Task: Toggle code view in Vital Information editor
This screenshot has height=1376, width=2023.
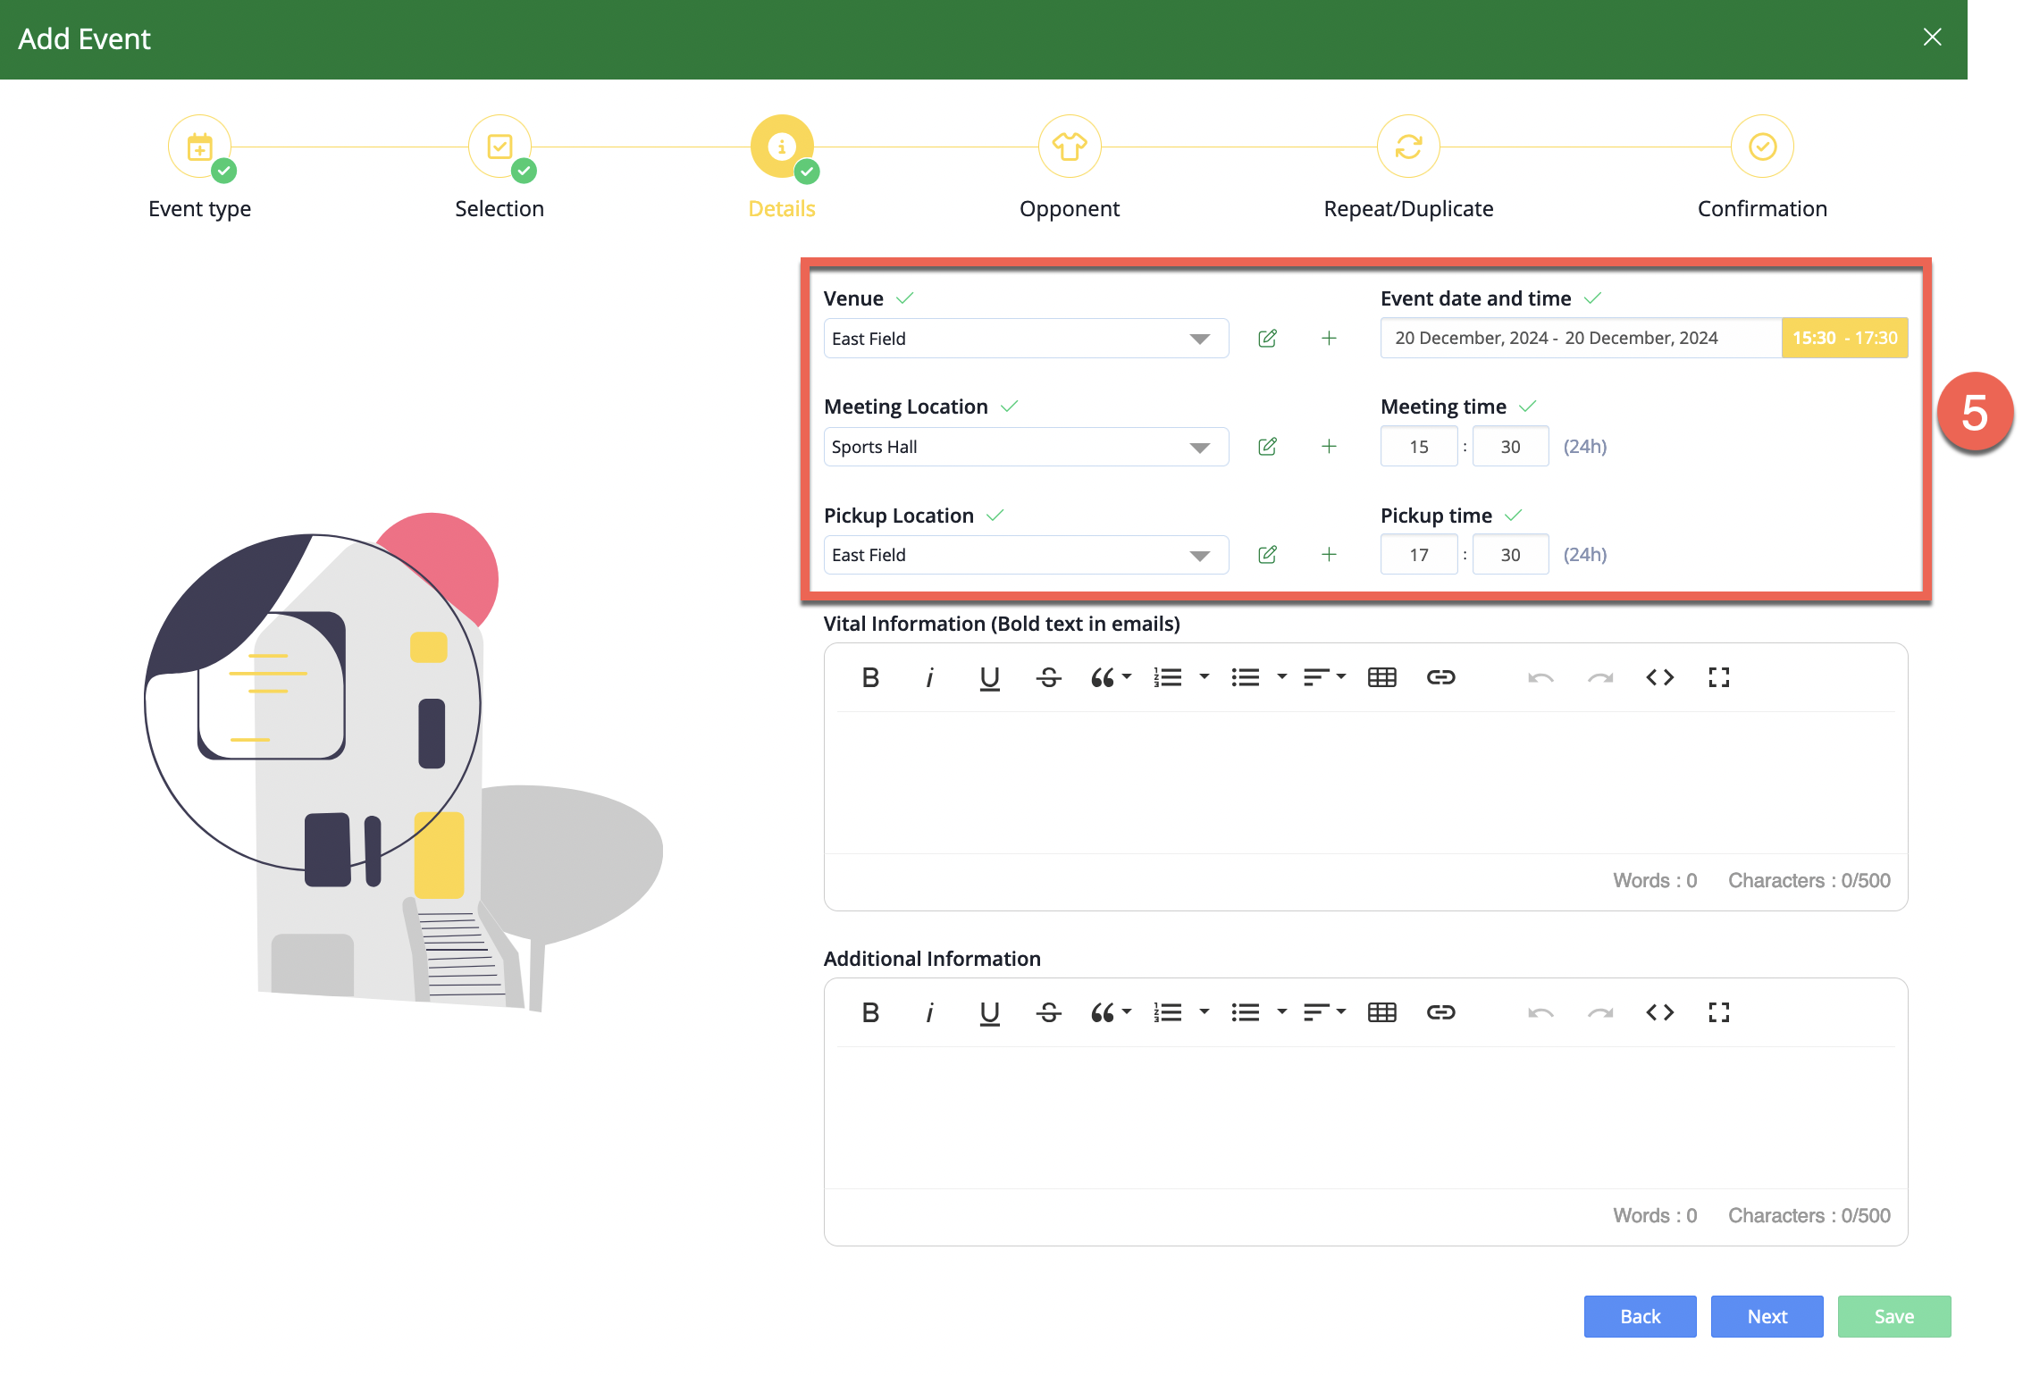Action: pos(1659,678)
